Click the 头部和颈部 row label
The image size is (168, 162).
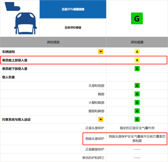tap(96, 86)
